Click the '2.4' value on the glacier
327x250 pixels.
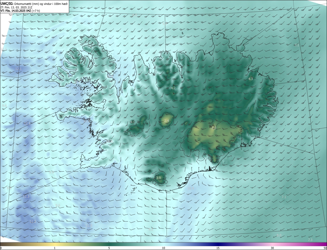167,121
